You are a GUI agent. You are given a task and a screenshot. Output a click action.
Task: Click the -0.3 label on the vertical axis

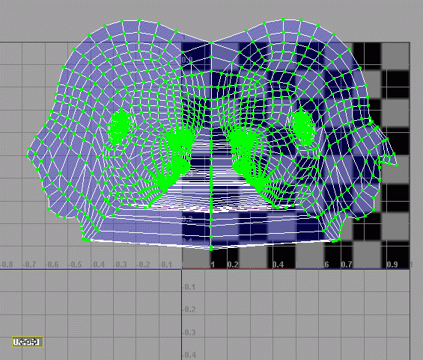point(189,332)
